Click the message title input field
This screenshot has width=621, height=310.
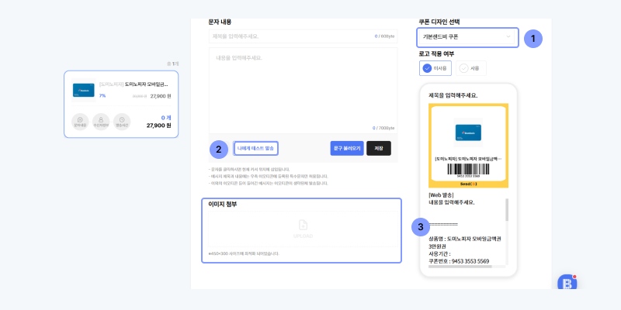(x=291, y=36)
